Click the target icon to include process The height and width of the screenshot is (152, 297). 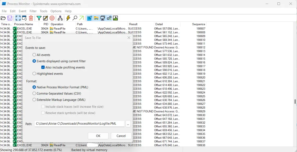[52, 18]
